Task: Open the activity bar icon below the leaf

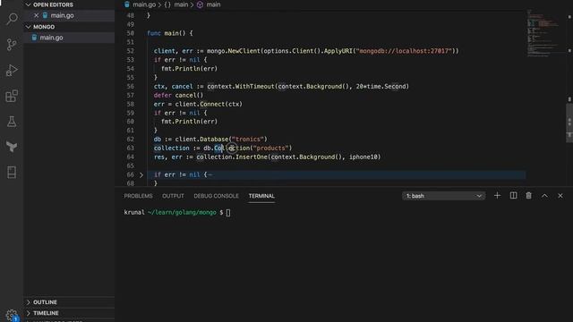Action: pyautogui.click(x=12, y=173)
